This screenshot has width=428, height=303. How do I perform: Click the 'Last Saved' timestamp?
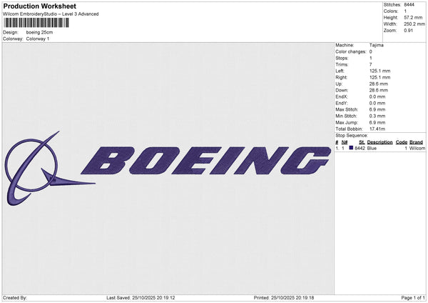[141, 298]
